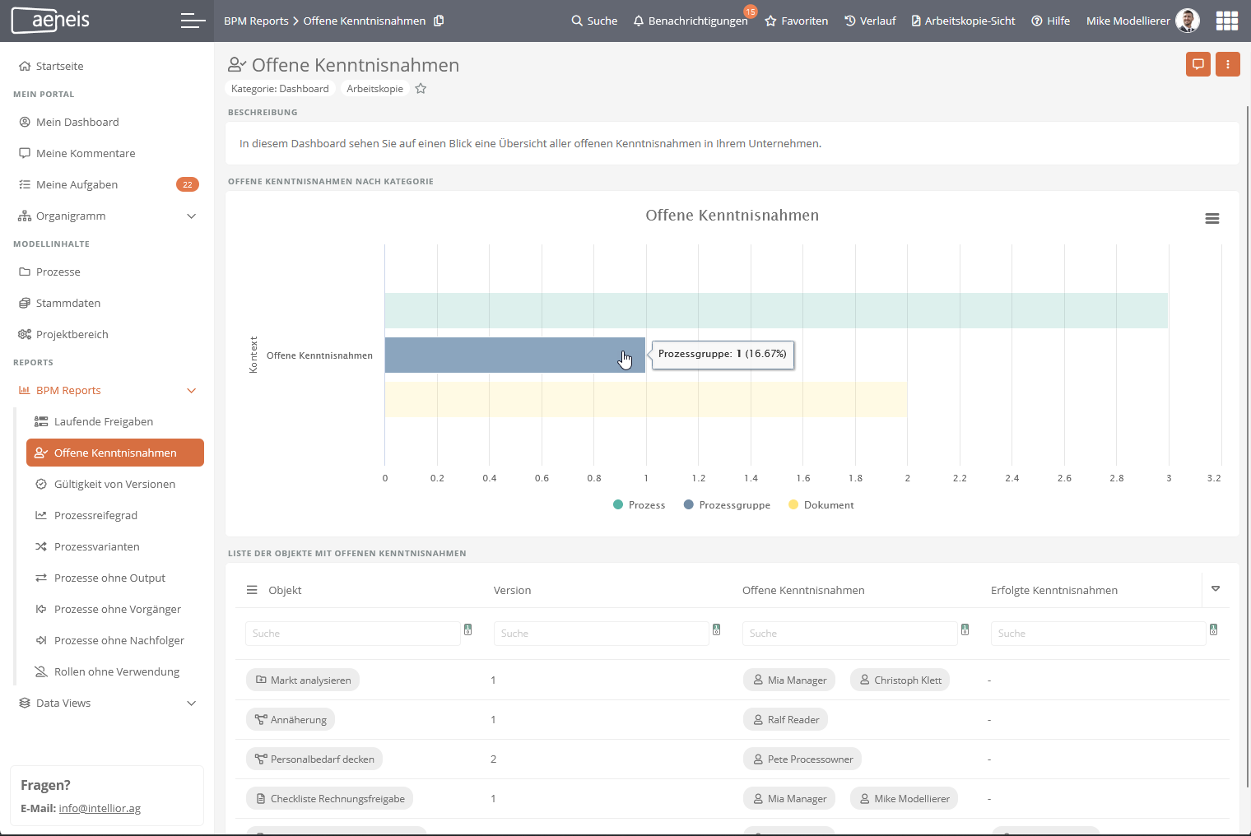Viewport: 1251px width, 836px height.
Task: Focus Erfolgte Kenntnisnahmen column search field
Action: click(1099, 634)
